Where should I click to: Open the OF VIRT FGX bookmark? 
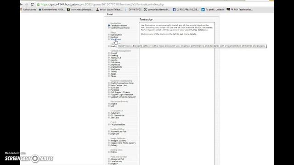[135, 10]
